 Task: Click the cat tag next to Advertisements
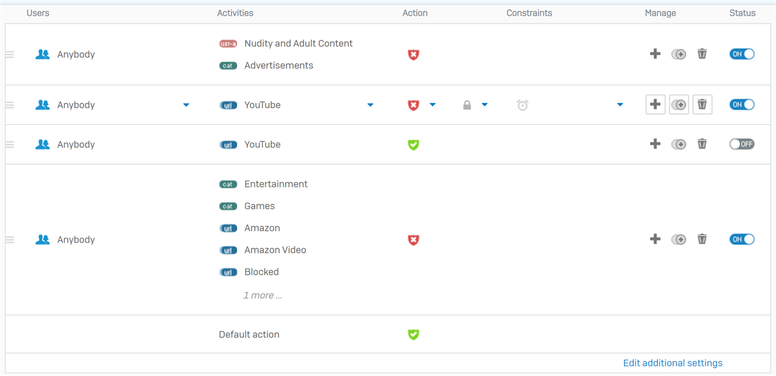228,65
